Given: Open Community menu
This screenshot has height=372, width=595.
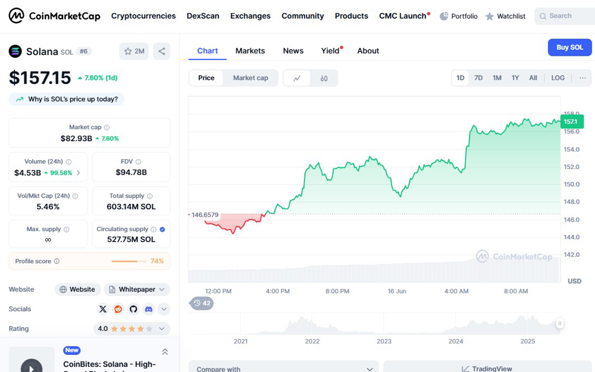Looking at the screenshot, I should 302,16.
